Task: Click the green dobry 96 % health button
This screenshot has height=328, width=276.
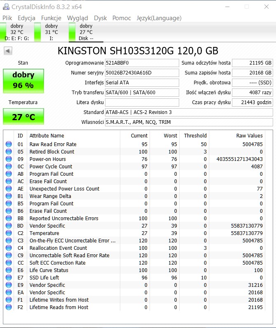Action: pyautogui.click(x=23, y=81)
